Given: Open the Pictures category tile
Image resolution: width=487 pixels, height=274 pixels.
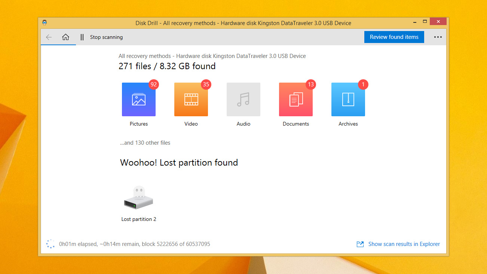Looking at the screenshot, I should (139, 99).
